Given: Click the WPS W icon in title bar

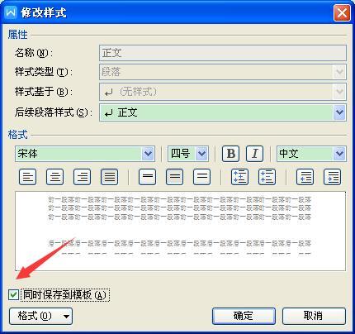Looking at the screenshot, I should 11,12.
